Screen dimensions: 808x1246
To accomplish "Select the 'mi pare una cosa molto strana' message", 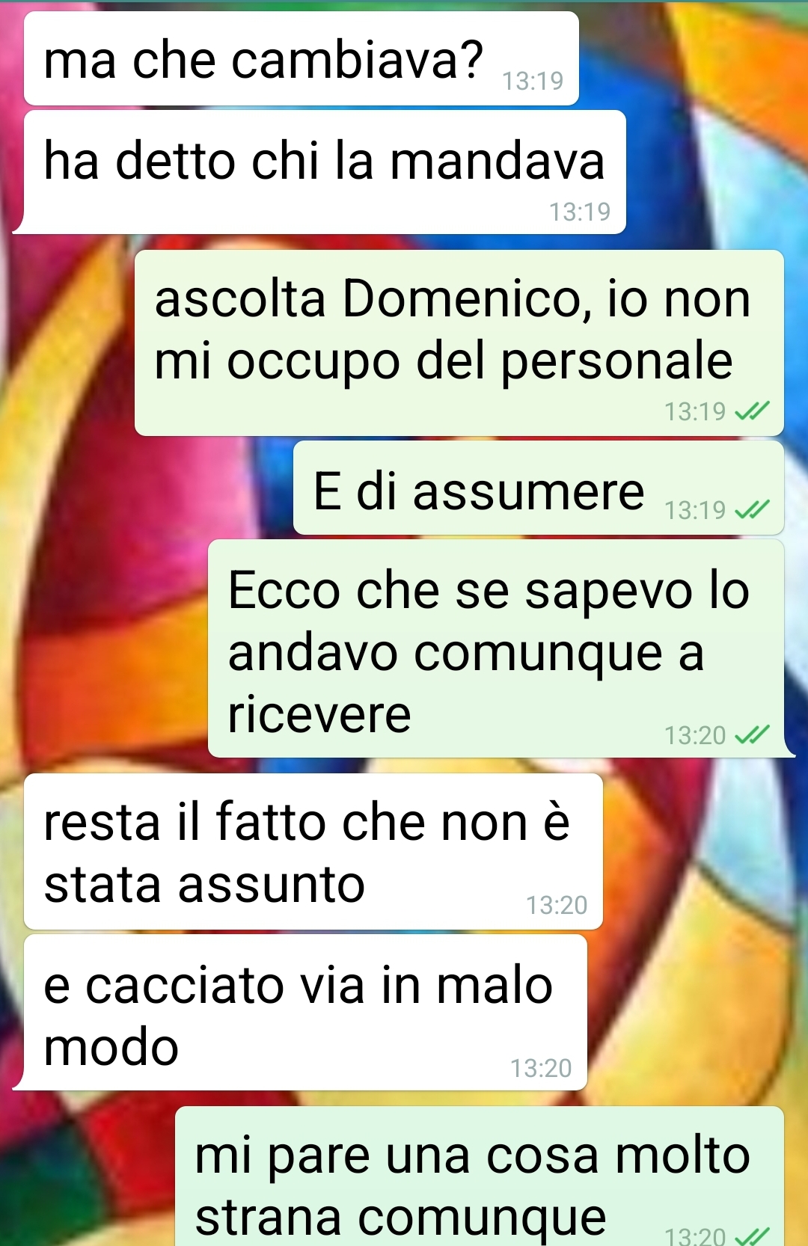I will tap(480, 1176).
